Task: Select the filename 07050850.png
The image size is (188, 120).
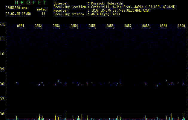Action: [16, 8]
